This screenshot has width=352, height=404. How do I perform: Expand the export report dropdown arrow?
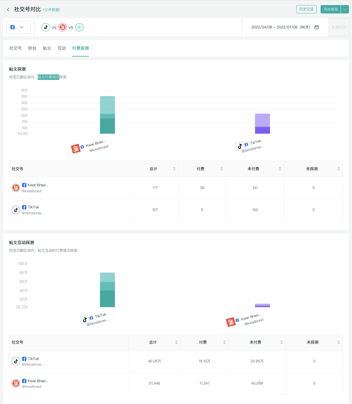pos(345,9)
